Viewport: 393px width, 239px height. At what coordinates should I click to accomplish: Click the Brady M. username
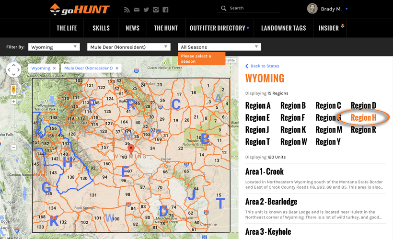(x=331, y=9)
